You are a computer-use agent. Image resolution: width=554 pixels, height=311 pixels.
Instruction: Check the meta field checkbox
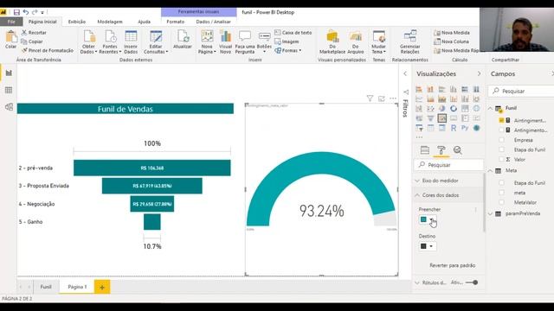(501, 193)
